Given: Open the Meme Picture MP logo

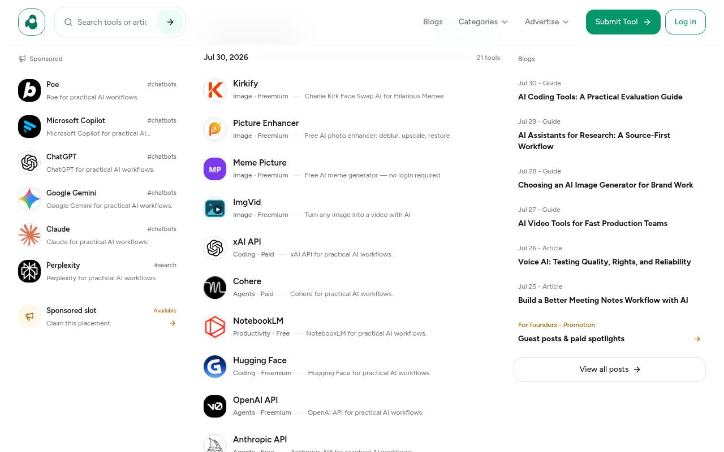Looking at the screenshot, I should (x=215, y=169).
